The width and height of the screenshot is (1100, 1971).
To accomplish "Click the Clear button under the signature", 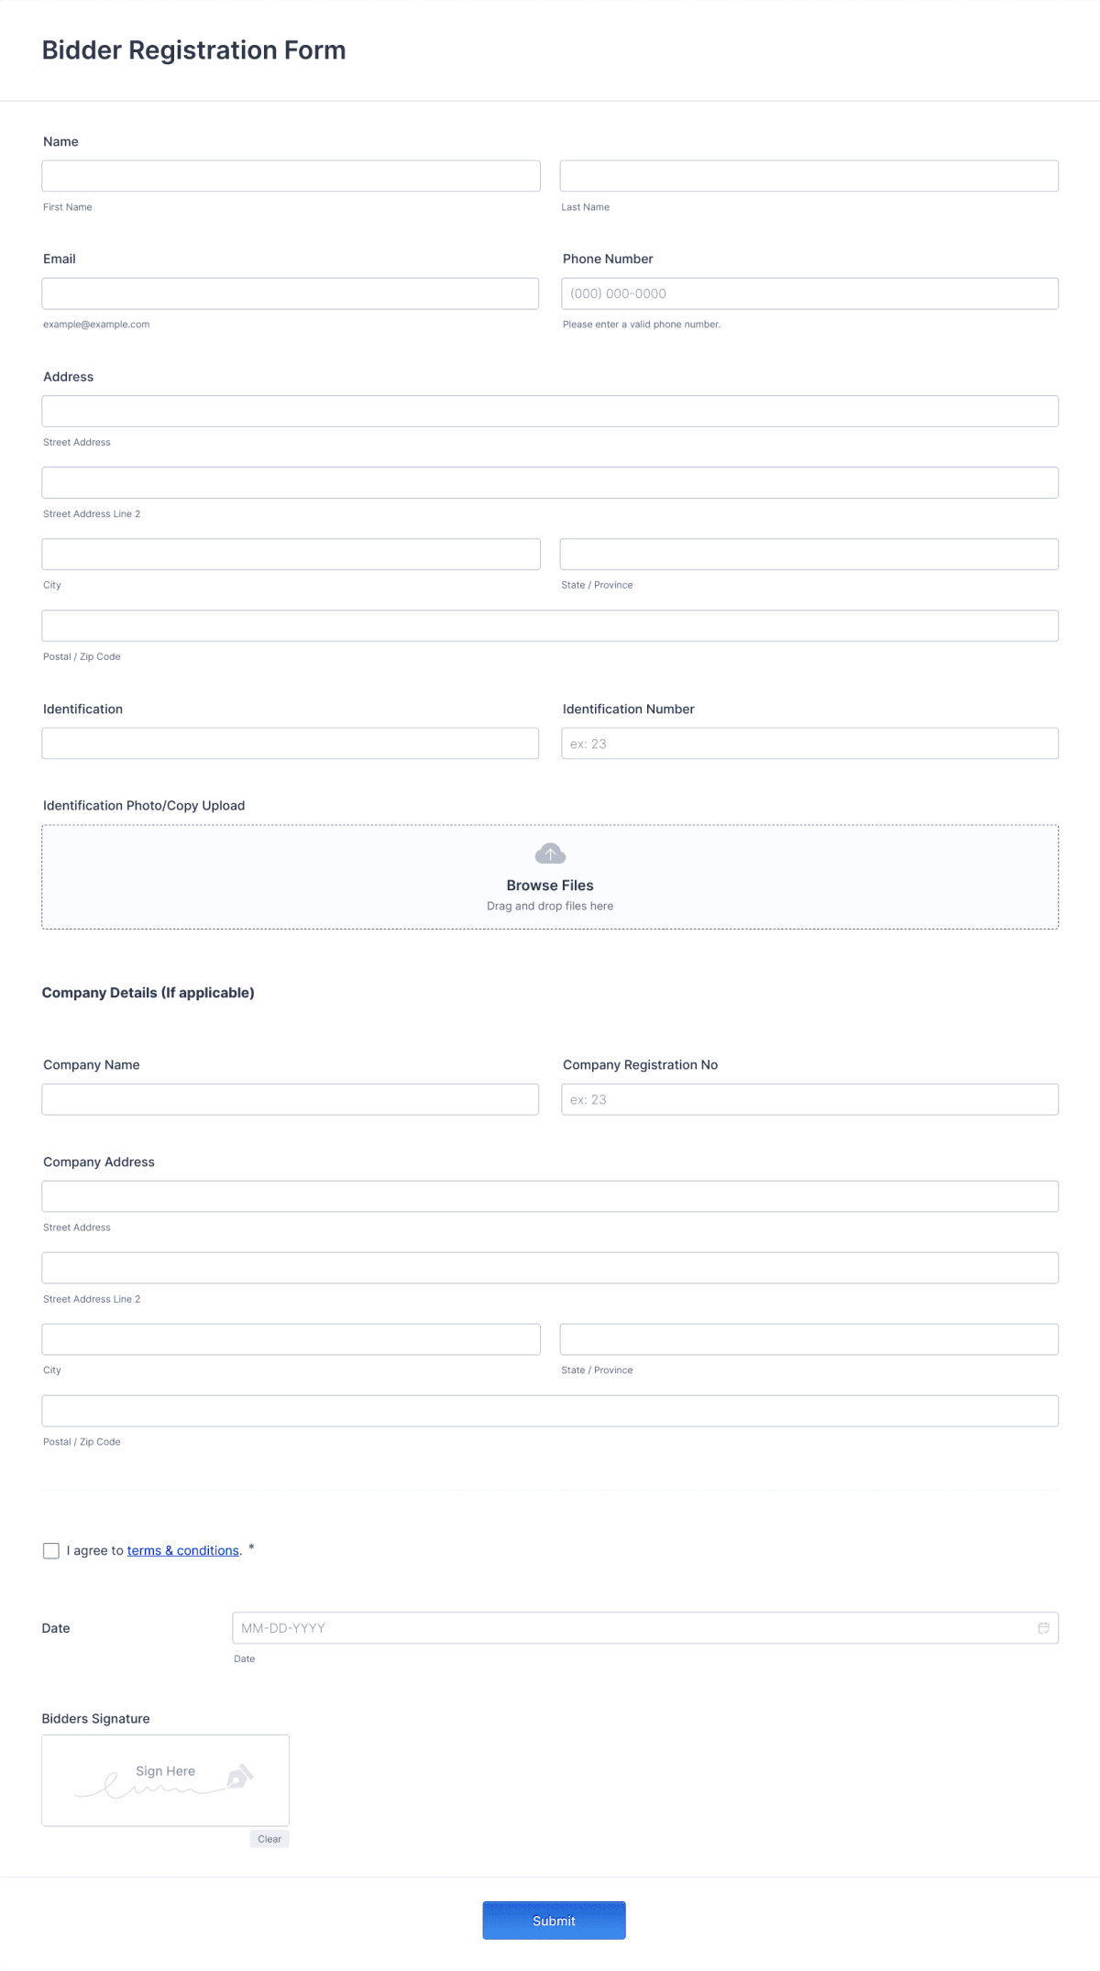I will click(269, 1840).
